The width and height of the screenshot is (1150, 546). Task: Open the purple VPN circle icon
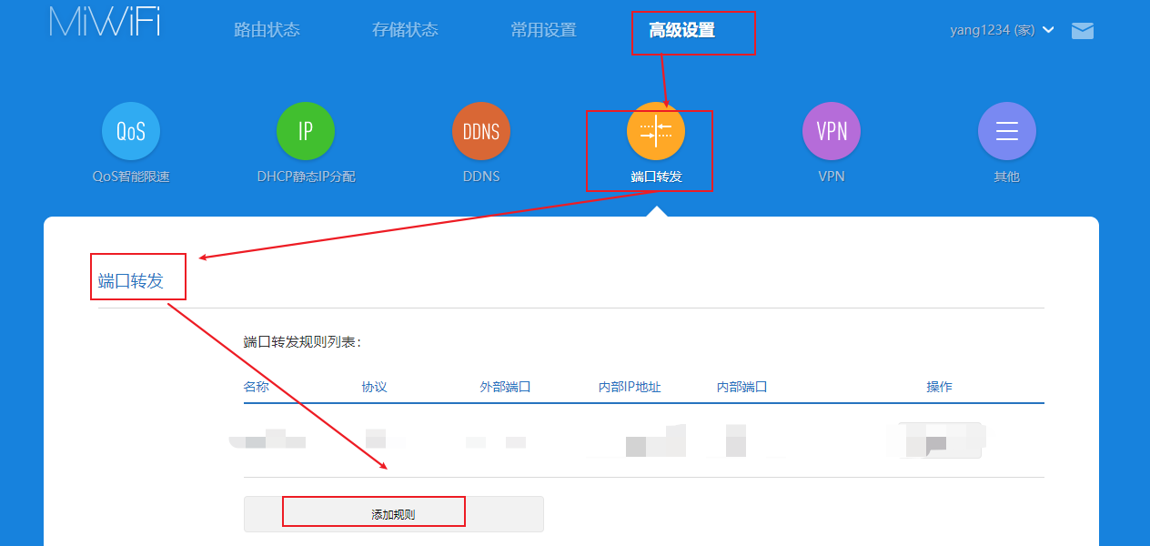pyautogui.click(x=832, y=131)
